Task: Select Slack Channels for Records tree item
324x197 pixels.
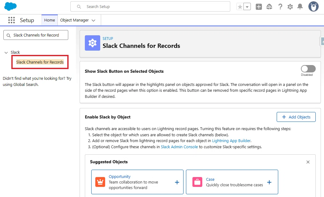Action: tap(40, 62)
